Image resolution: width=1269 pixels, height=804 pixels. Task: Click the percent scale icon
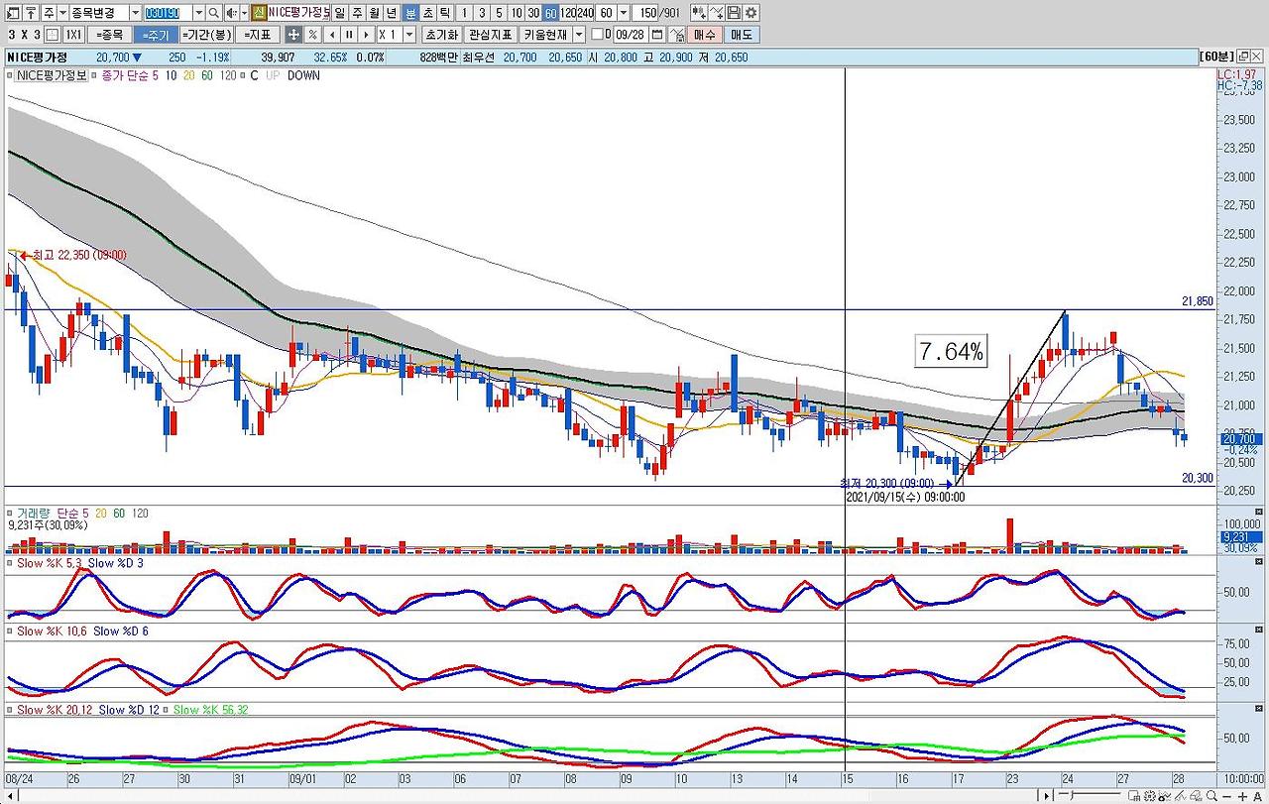(x=312, y=35)
